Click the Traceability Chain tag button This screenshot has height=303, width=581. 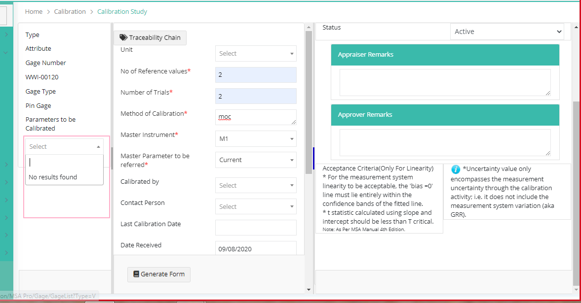pos(150,38)
